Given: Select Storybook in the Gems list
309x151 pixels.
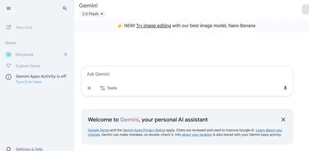Looking at the screenshot, I should [x=24, y=54].
